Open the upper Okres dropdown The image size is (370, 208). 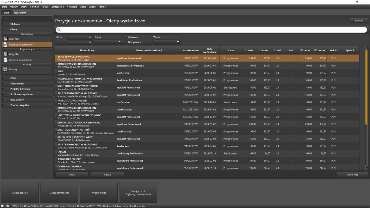[x=79, y=37]
